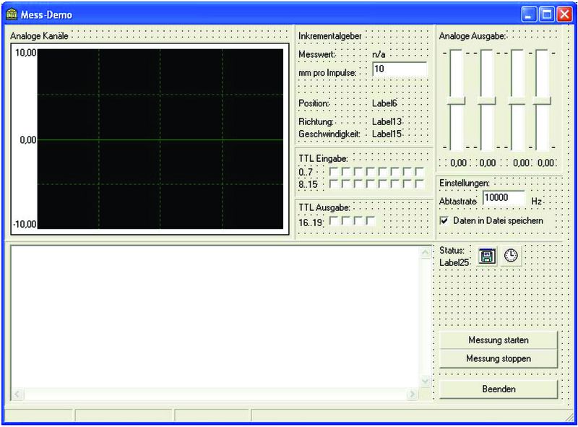Check last TTL Eingabe box in row 0..7
The image size is (578, 427).
[x=420, y=171]
